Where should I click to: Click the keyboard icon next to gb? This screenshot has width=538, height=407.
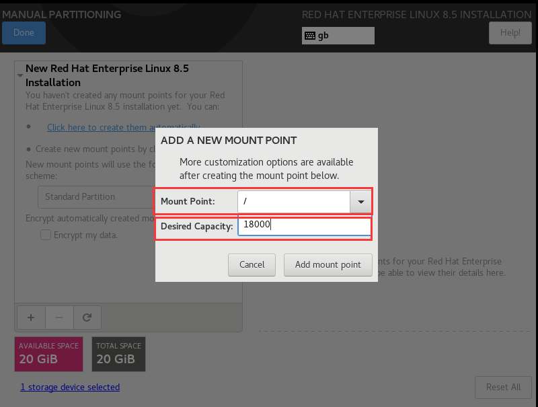point(309,36)
